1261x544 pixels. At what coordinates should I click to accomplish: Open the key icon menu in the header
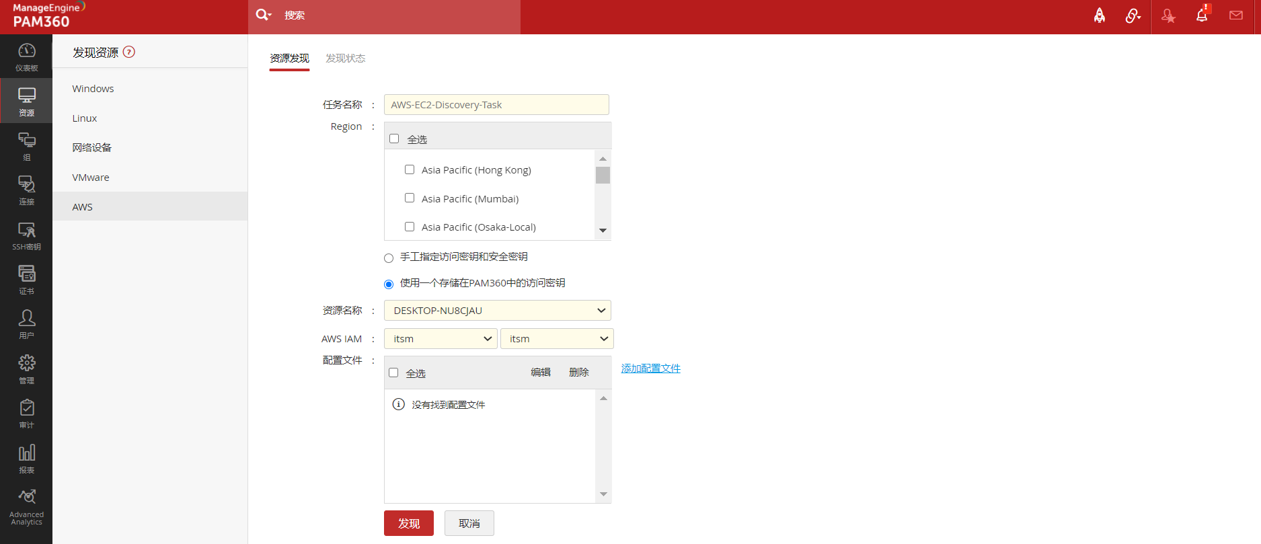coord(1133,15)
